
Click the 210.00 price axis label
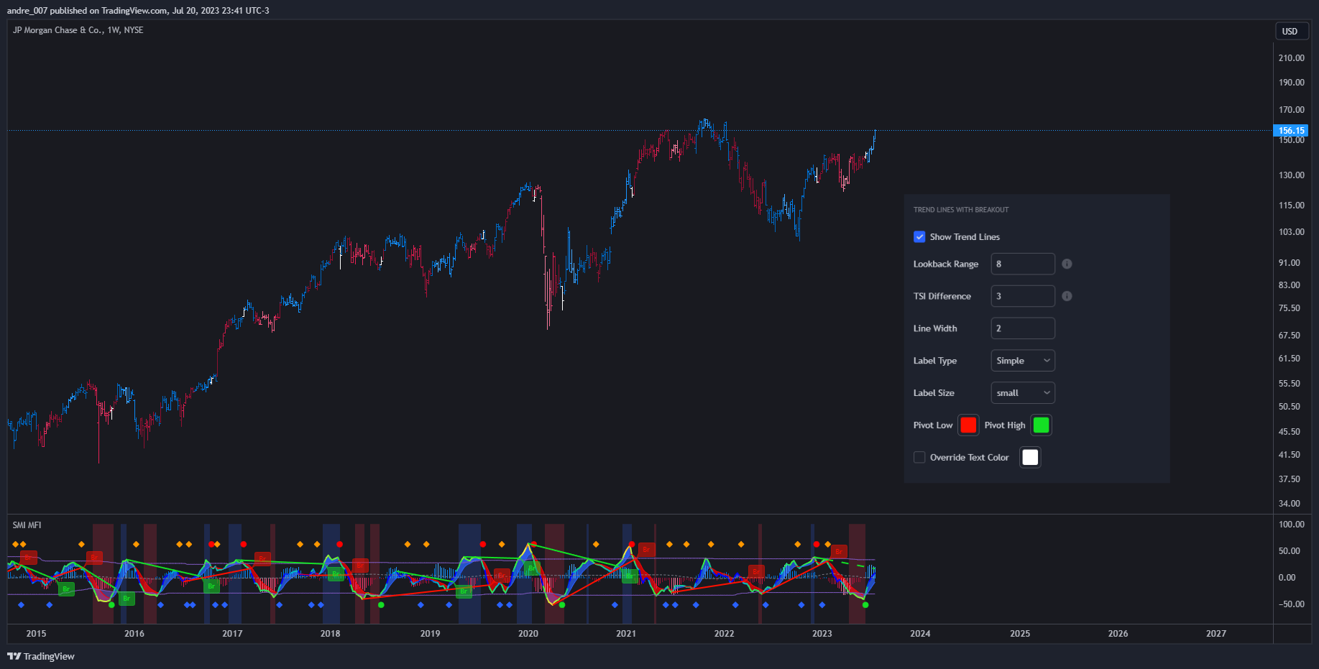[1292, 58]
